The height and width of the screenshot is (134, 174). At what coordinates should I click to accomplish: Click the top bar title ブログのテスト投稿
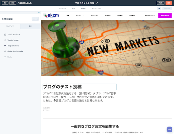coord(85,3)
